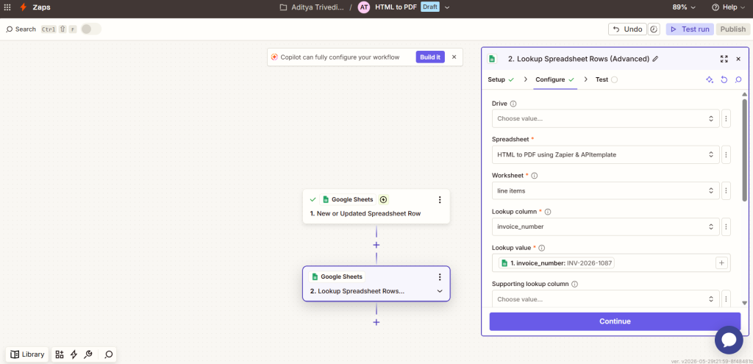This screenshot has width=753, height=364.
Task: Click the wrench tools icon in bottom toolbar
Action: click(88, 354)
